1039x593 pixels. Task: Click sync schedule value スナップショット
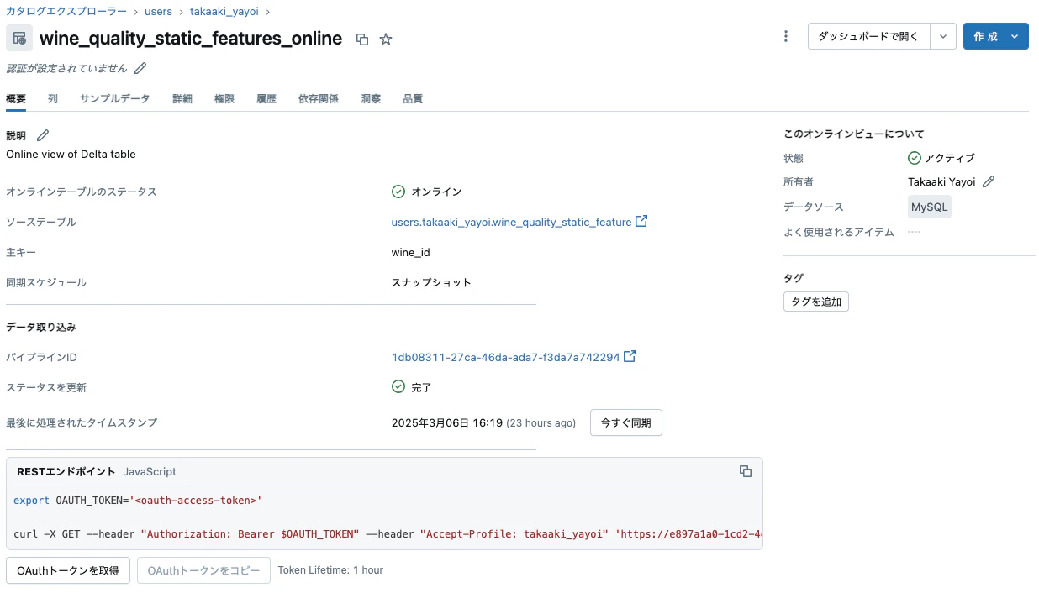(x=431, y=283)
